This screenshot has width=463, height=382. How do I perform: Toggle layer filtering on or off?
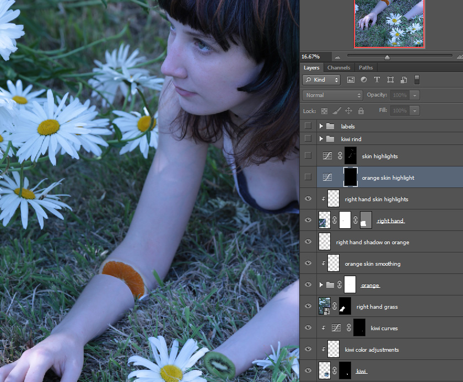pyautogui.click(x=417, y=80)
